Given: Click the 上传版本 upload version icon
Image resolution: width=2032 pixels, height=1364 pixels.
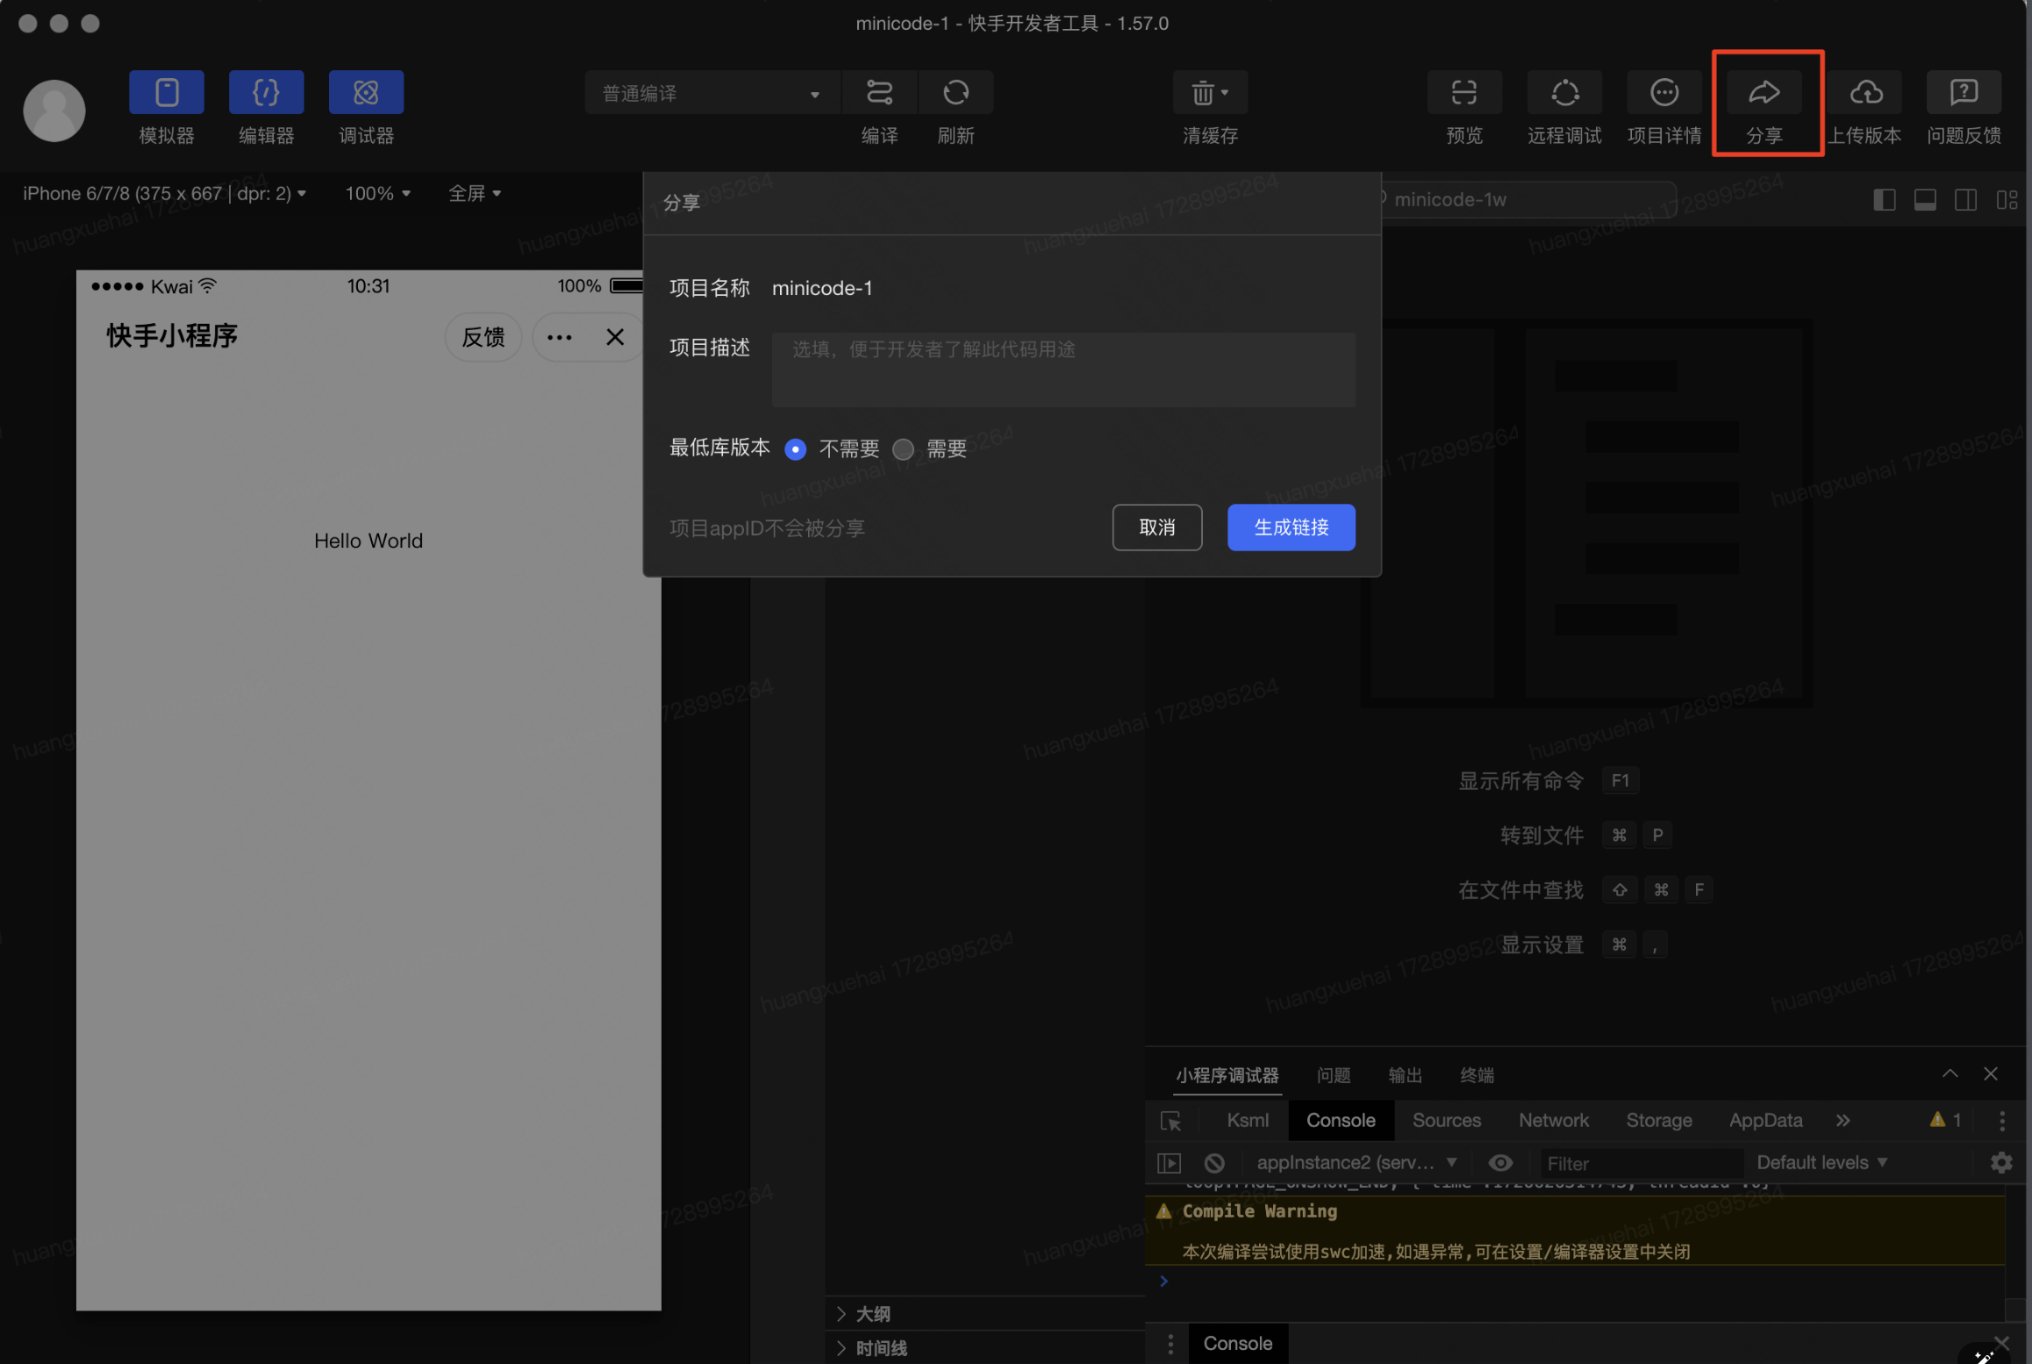Looking at the screenshot, I should pos(1864,92).
